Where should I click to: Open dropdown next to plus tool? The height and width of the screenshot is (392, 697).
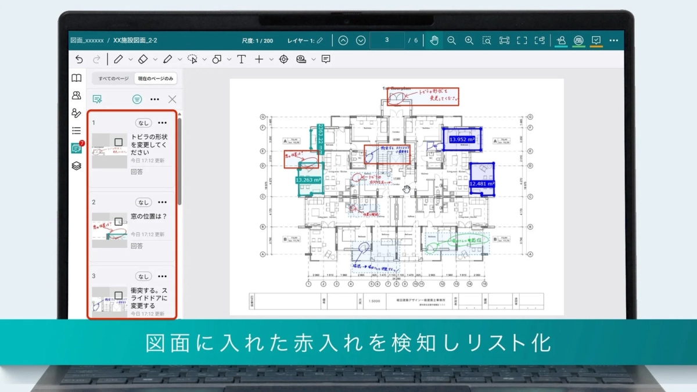(271, 59)
